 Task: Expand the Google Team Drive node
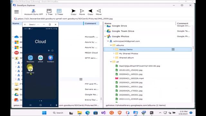click(105, 31)
